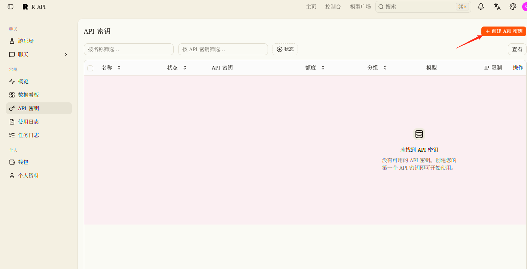Image resolution: width=527 pixels, height=269 pixels.
Task: Open the language translation switcher
Action: pos(497,6)
